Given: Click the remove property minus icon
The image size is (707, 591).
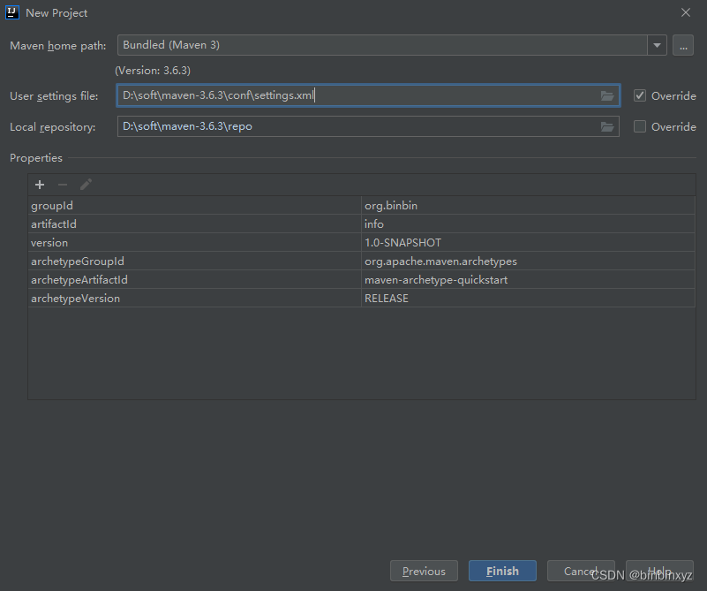Looking at the screenshot, I should (63, 185).
